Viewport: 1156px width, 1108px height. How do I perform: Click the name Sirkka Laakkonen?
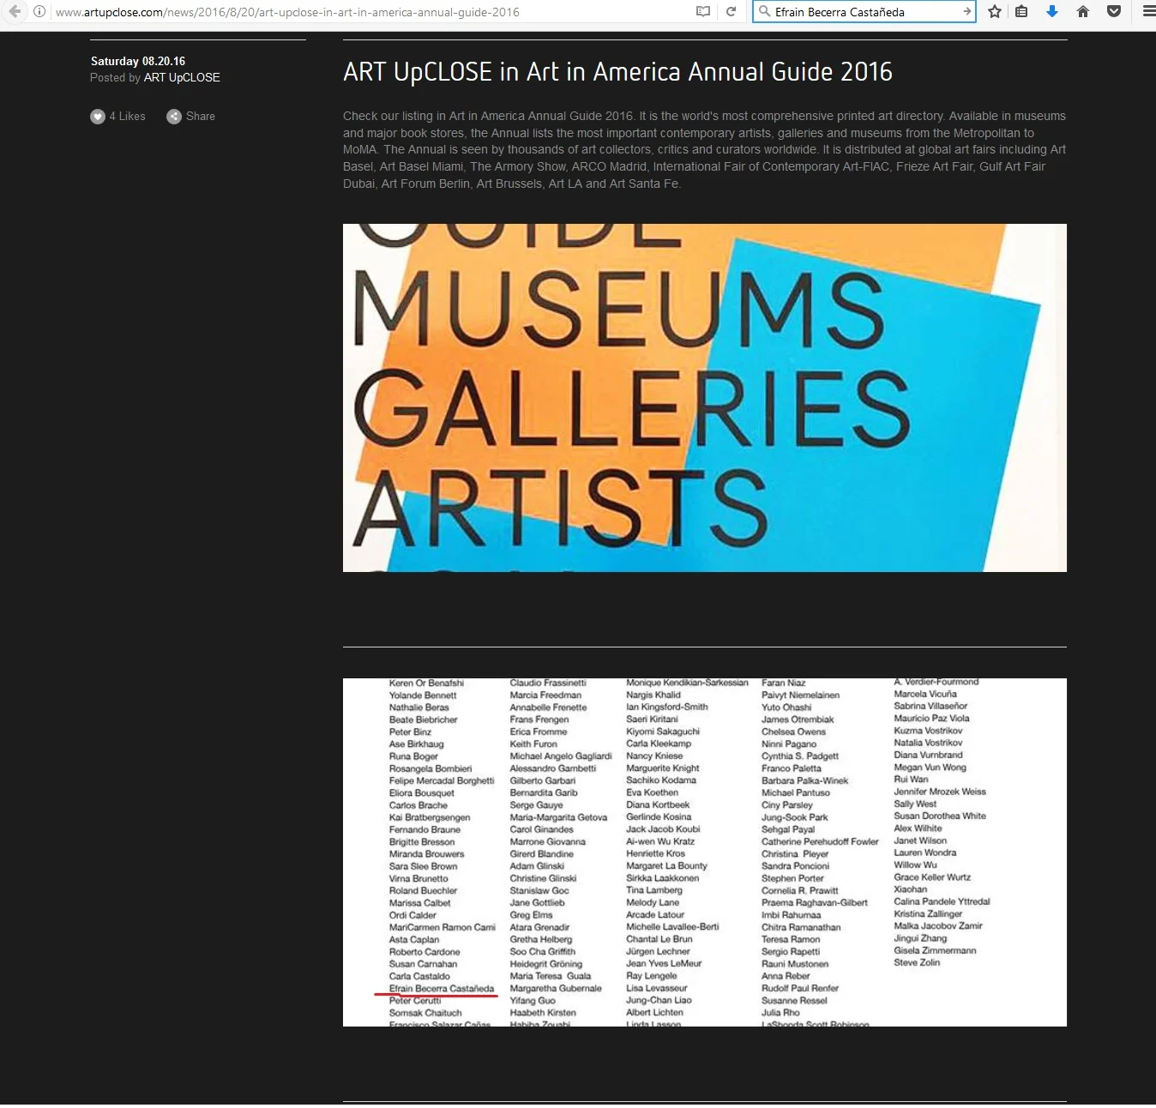pyautogui.click(x=662, y=878)
